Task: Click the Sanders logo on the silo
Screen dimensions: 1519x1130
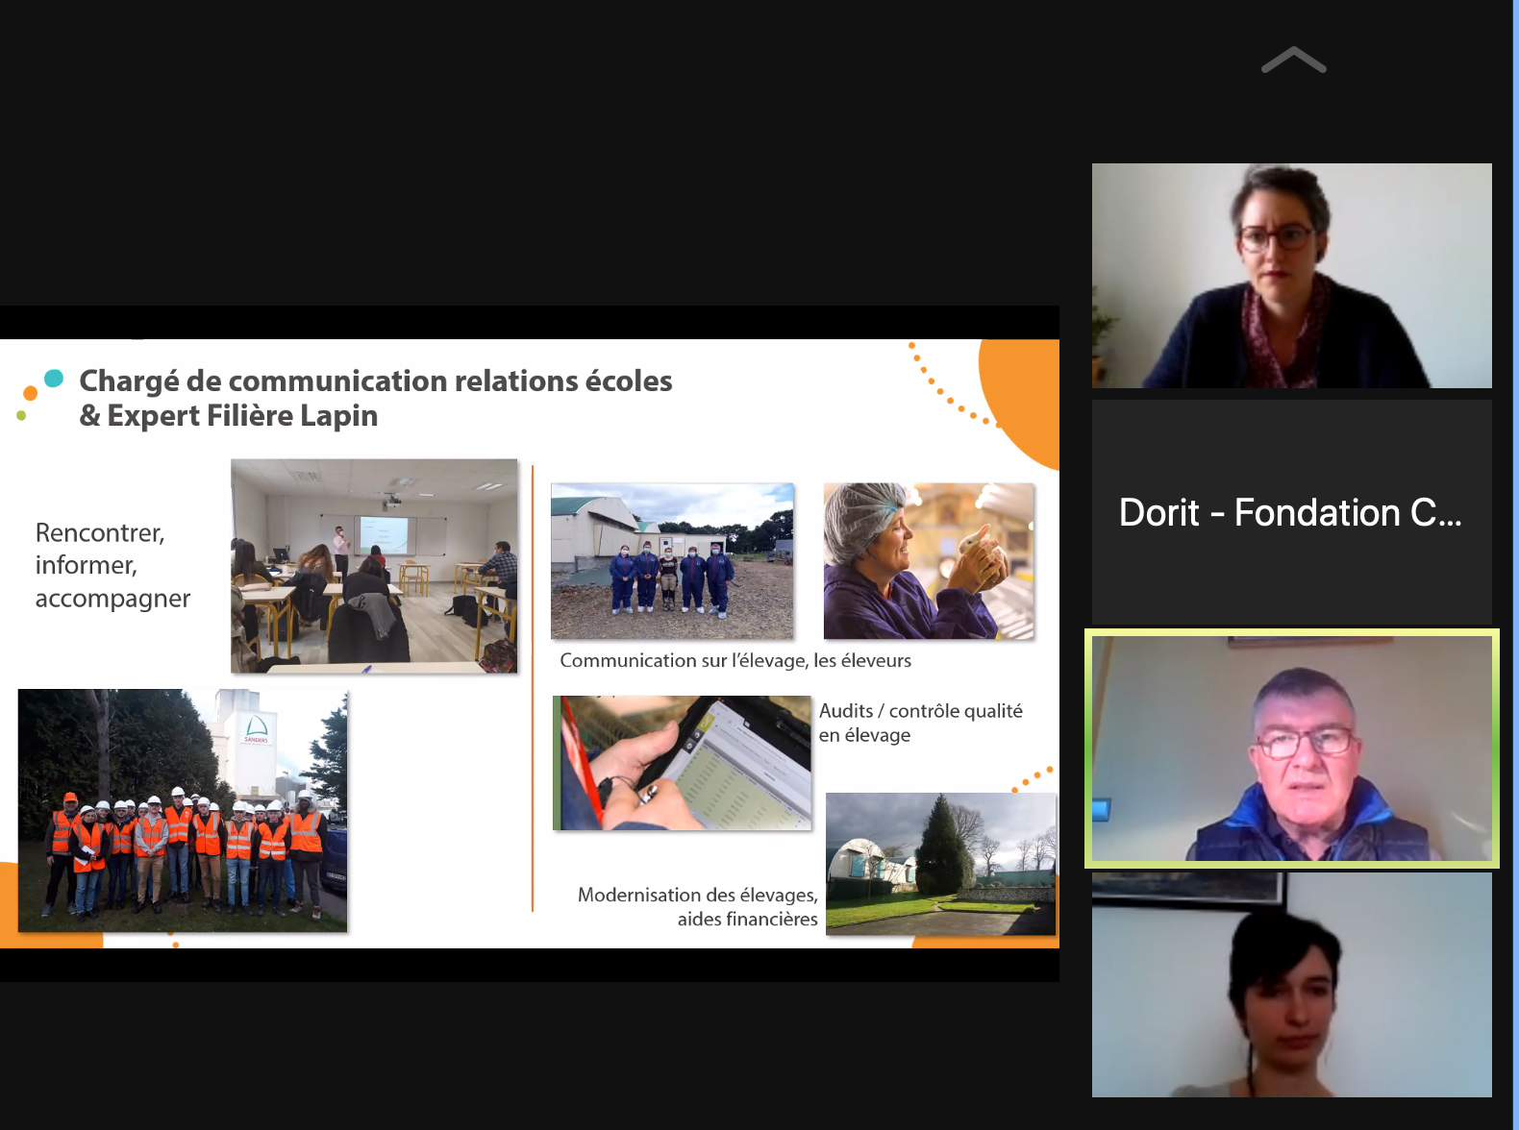Action: pos(256,730)
